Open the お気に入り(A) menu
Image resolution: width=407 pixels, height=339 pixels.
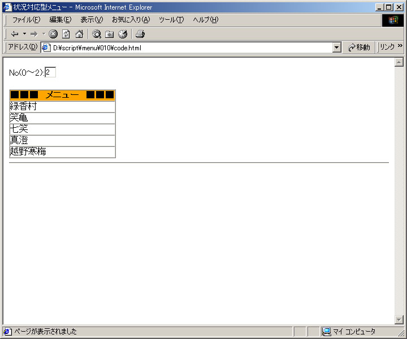click(x=131, y=20)
